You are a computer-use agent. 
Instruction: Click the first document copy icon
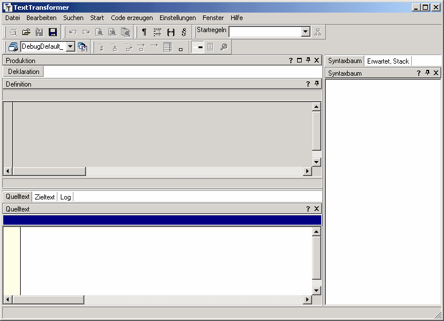tap(99, 32)
